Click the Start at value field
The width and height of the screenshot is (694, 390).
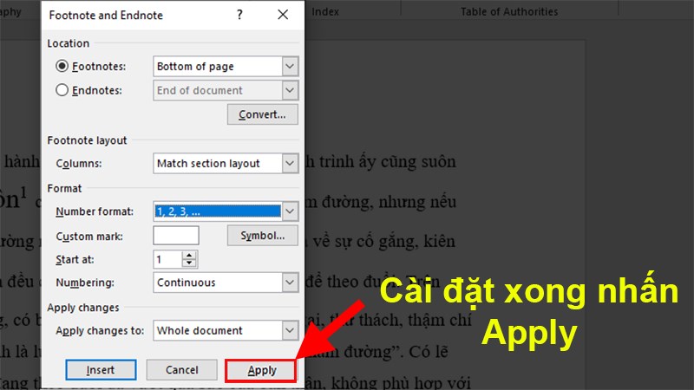[x=167, y=259]
